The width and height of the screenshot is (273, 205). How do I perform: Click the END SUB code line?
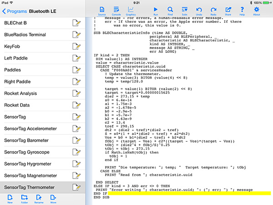point(101,197)
